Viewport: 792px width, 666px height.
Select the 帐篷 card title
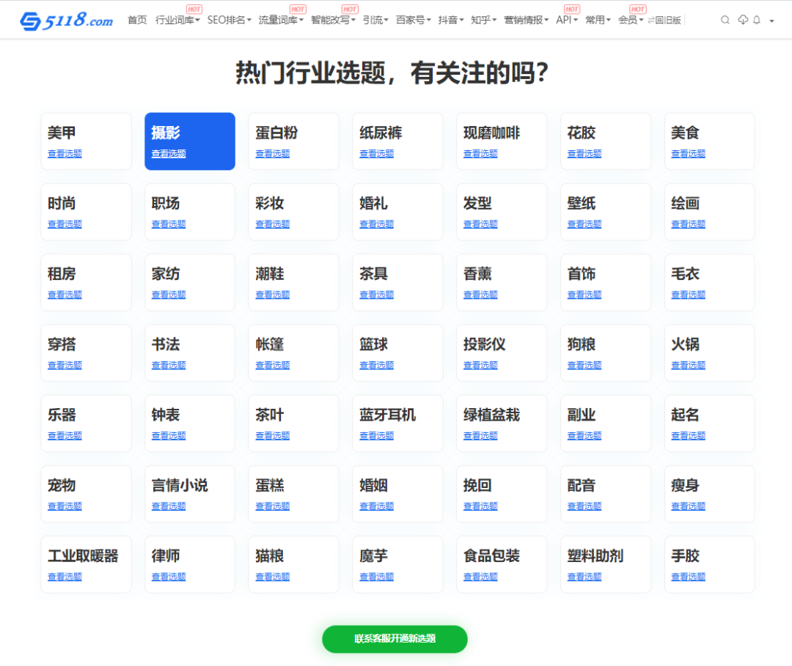point(270,344)
